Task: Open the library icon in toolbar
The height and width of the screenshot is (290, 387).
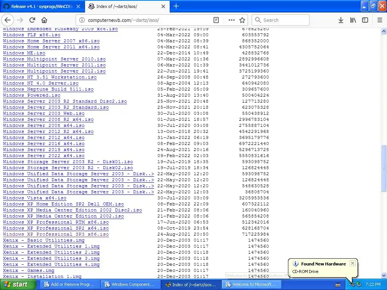Action: 353,20
